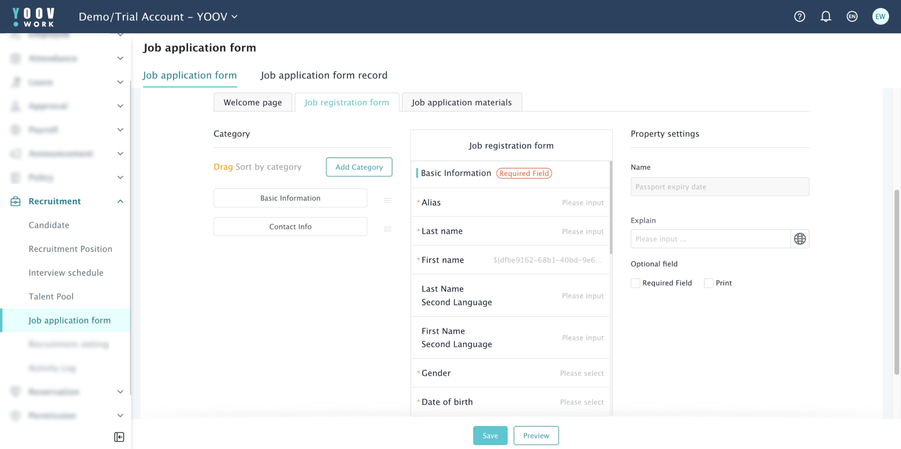Collapse the sidebar with the bottom icon

tap(119, 437)
